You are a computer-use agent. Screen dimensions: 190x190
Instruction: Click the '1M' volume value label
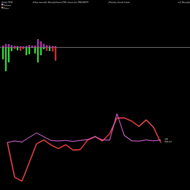(166, 139)
